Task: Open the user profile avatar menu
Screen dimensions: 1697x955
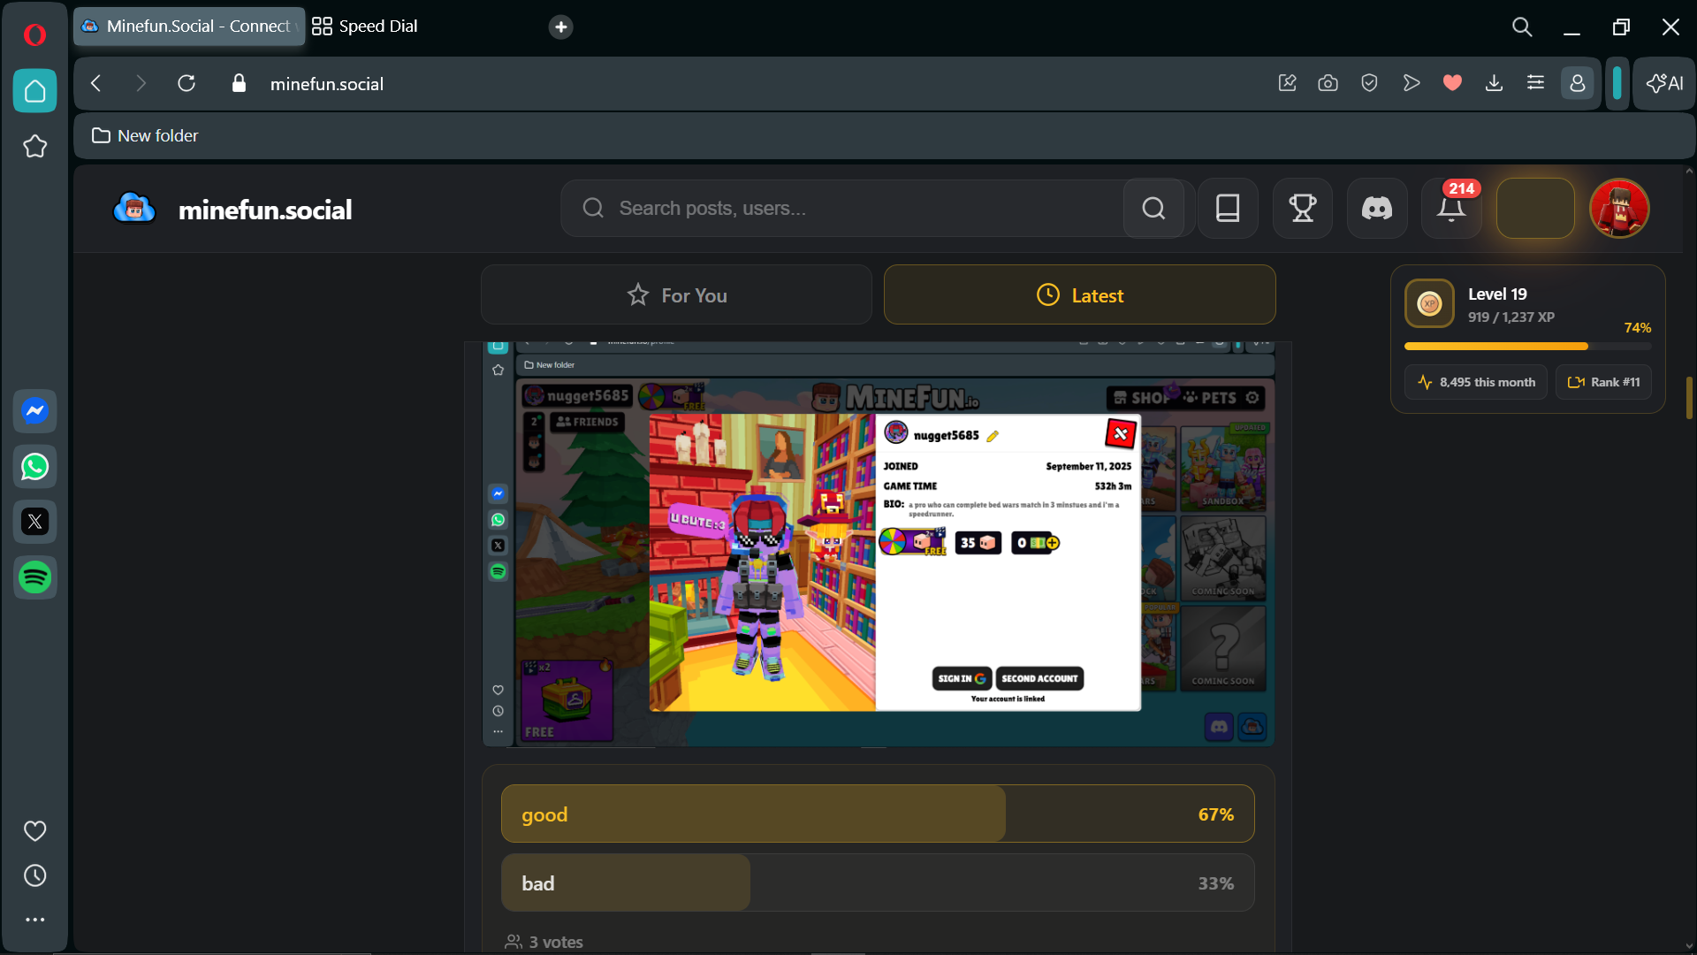Action: tap(1618, 209)
